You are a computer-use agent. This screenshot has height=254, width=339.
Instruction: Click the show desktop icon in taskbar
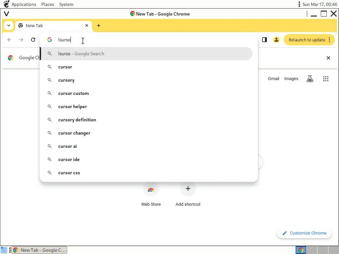pyautogui.click(x=4, y=250)
